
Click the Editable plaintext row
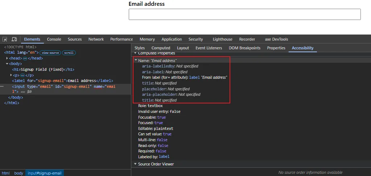[x=156, y=128]
